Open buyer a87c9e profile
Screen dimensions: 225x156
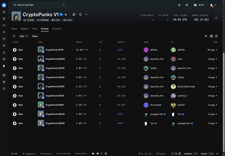tap(178, 50)
